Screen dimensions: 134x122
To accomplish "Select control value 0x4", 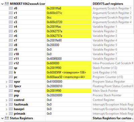I will [49, 100].
